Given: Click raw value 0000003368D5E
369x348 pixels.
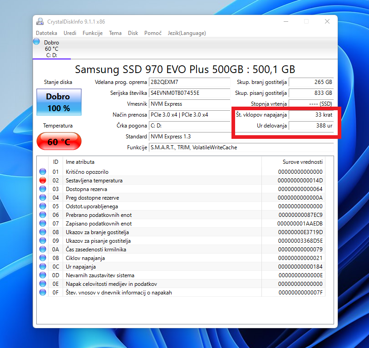Looking at the screenshot, I should (300, 241).
